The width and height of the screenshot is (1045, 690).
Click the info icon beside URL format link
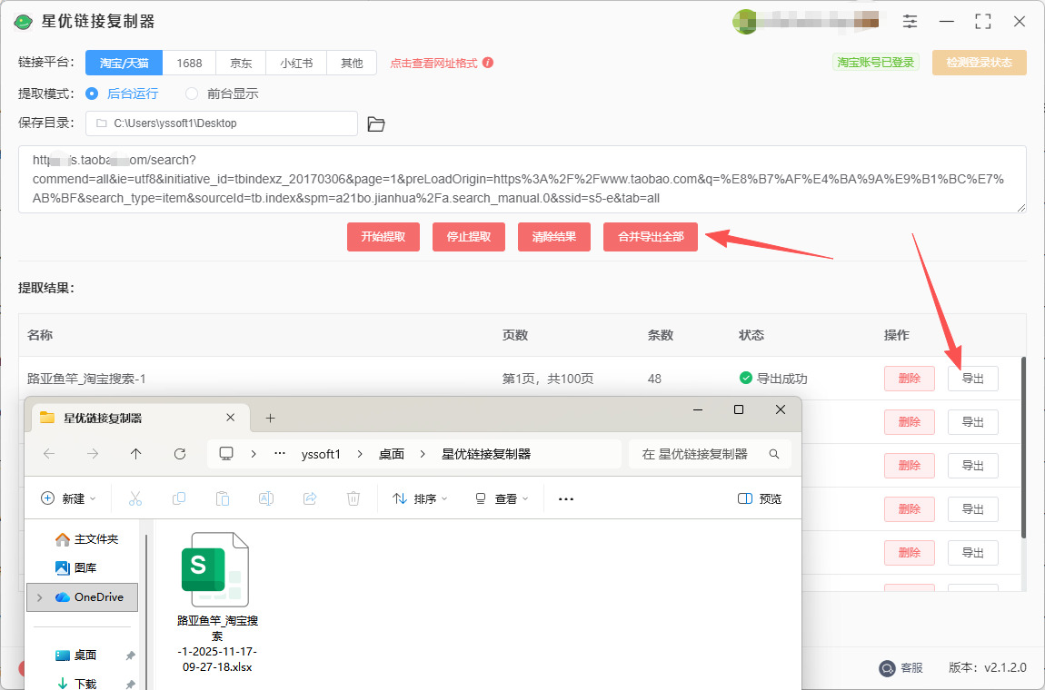click(488, 63)
